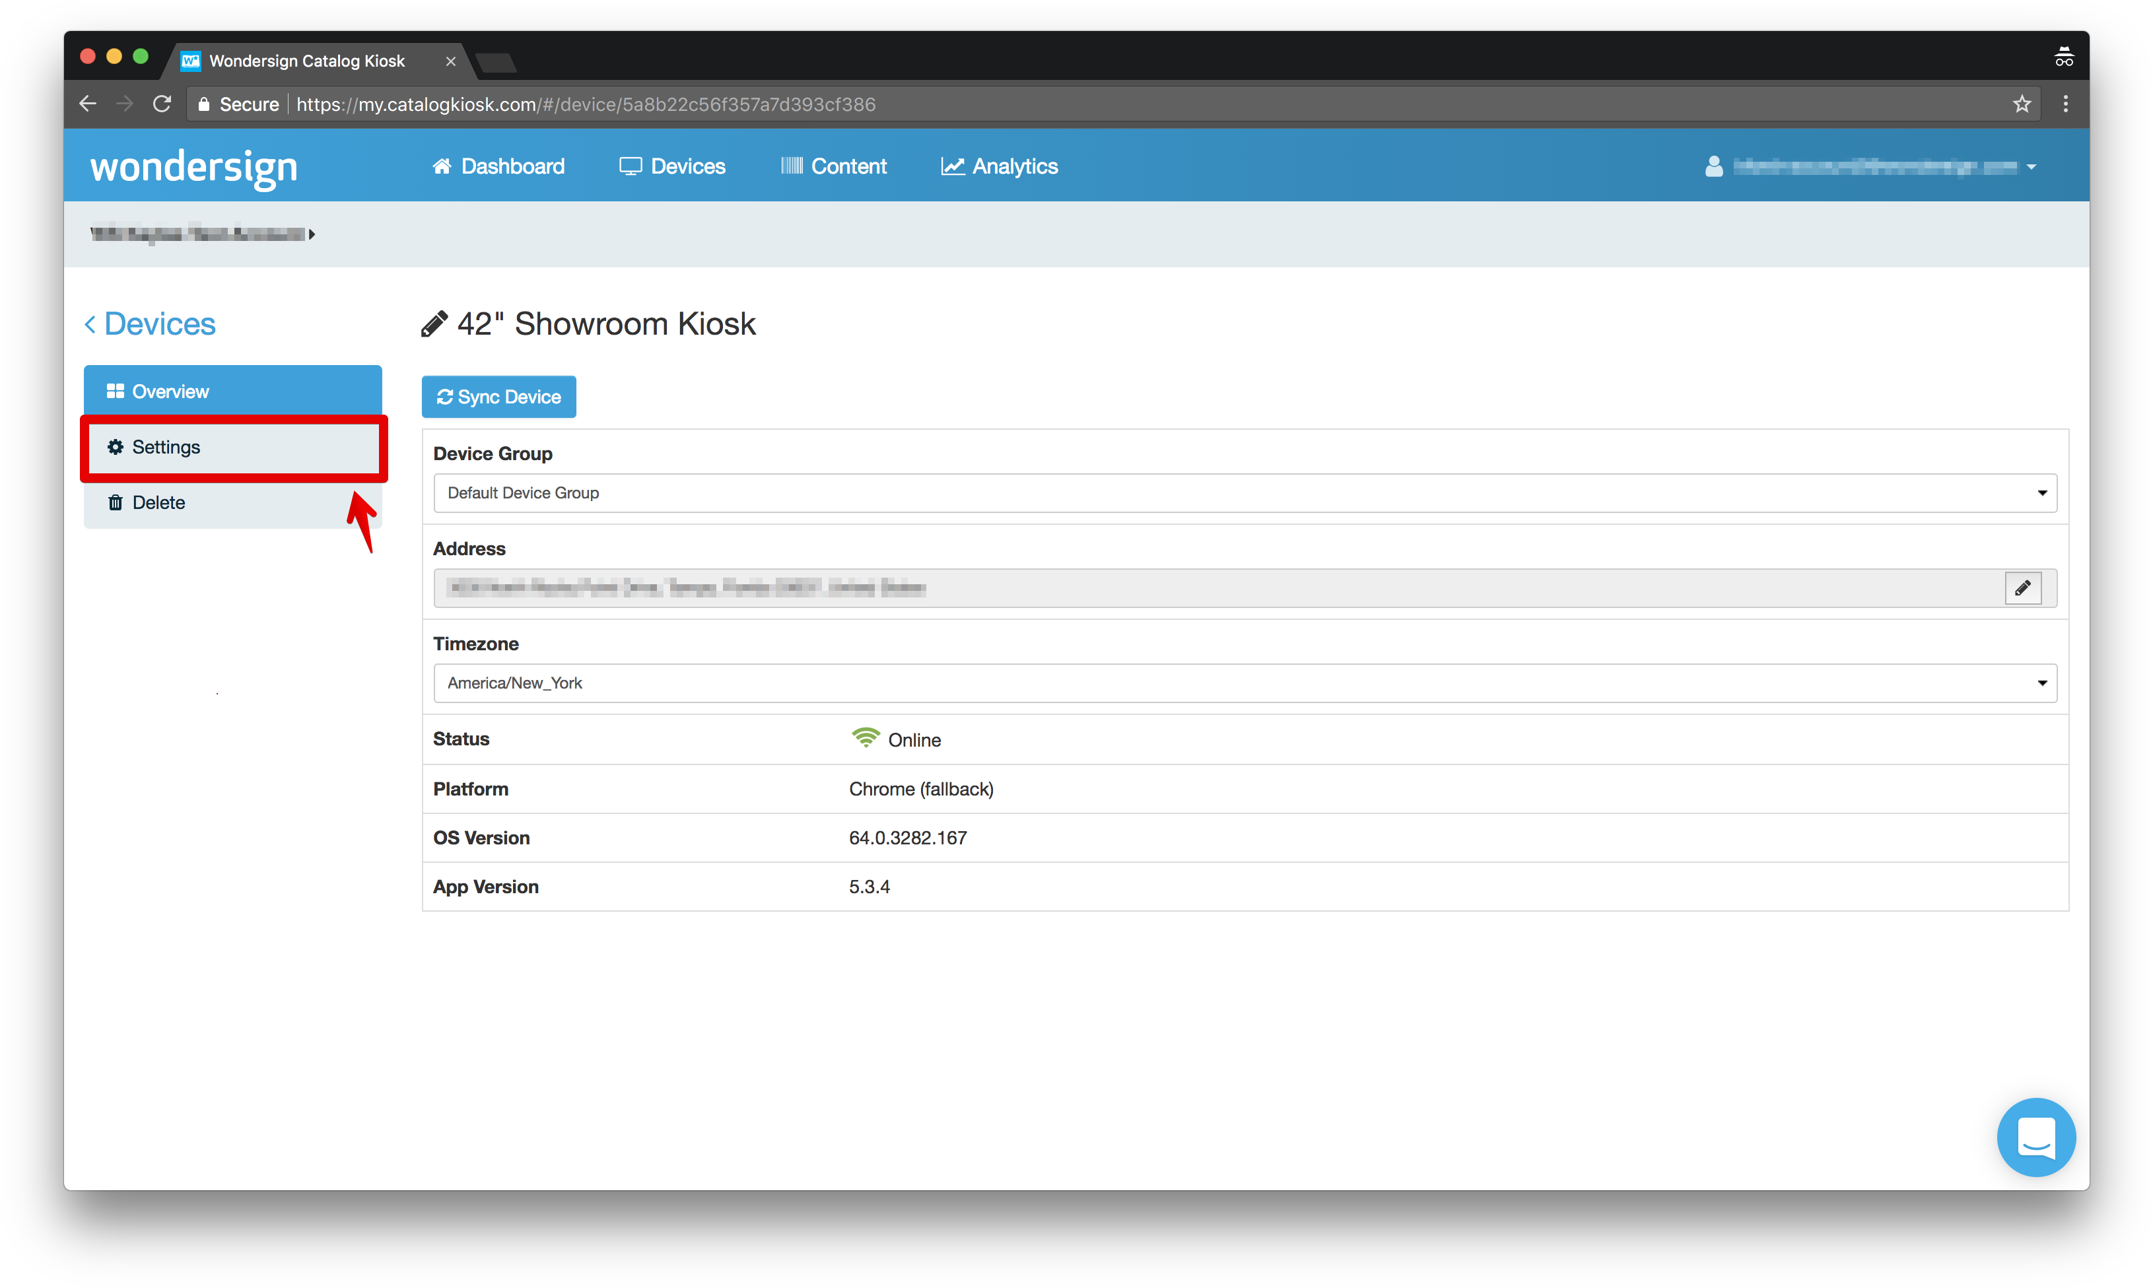
Task: Click the edit address pencil button
Action: [2022, 588]
